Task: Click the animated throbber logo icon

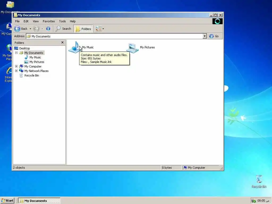Action: click(x=217, y=21)
